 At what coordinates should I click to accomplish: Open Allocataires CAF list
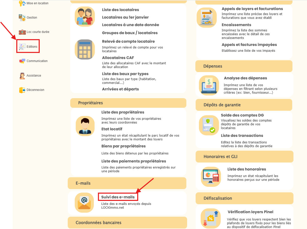pos(118,58)
